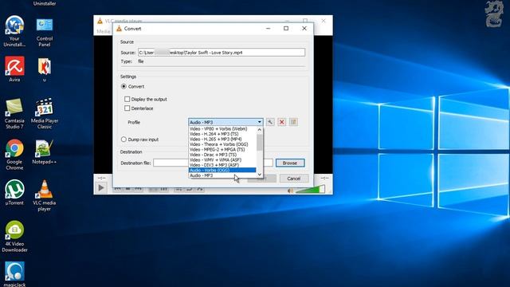Viewport: 510px width, 287px height.
Task: Choose Audio - MP3 in list
Action: tap(222, 175)
